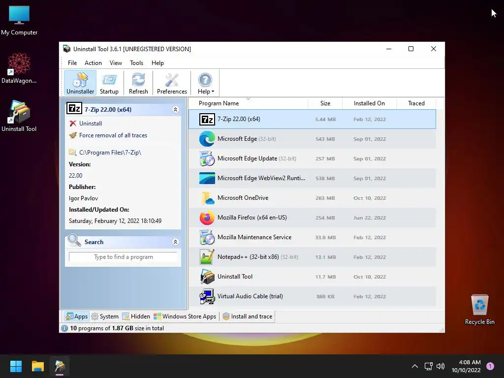The width and height of the screenshot is (504, 378).
Task: Open the Uninstaller toolbar section
Action: (x=80, y=83)
